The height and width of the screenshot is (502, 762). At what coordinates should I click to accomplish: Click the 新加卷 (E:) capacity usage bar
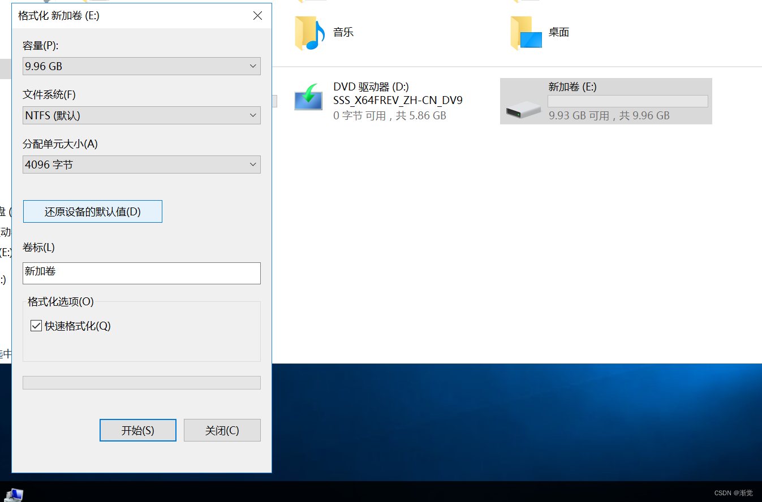click(628, 101)
